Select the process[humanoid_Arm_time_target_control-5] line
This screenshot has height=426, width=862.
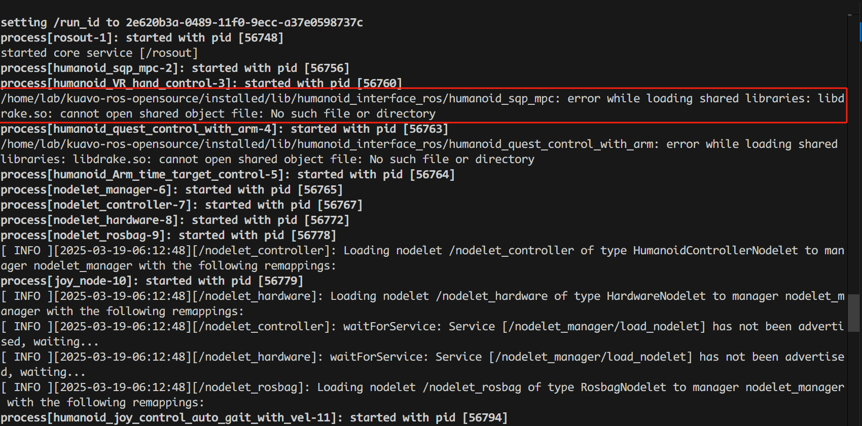coord(227,174)
